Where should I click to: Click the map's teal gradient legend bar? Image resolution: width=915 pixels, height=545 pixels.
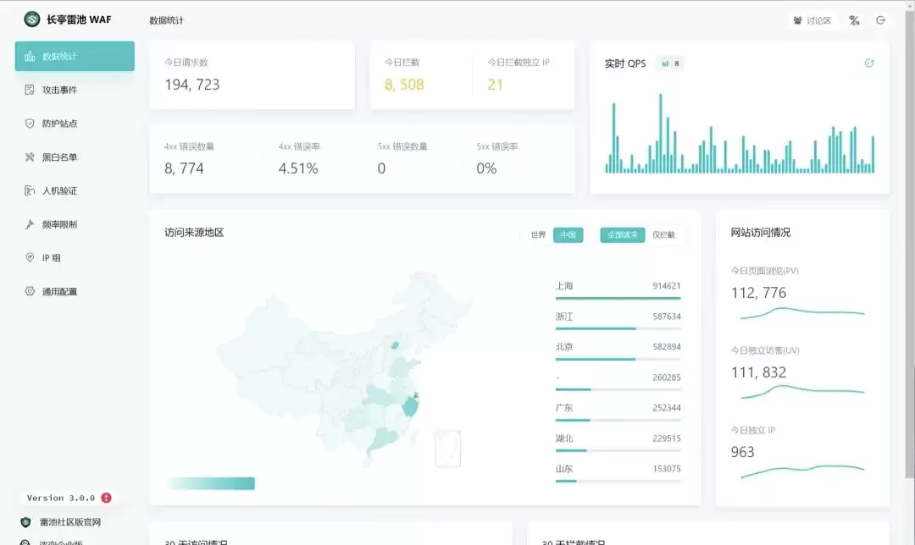click(x=211, y=483)
